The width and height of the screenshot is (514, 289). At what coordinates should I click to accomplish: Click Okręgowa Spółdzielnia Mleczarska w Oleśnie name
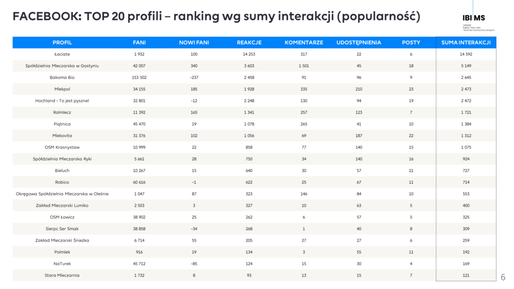(x=62, y=194)
